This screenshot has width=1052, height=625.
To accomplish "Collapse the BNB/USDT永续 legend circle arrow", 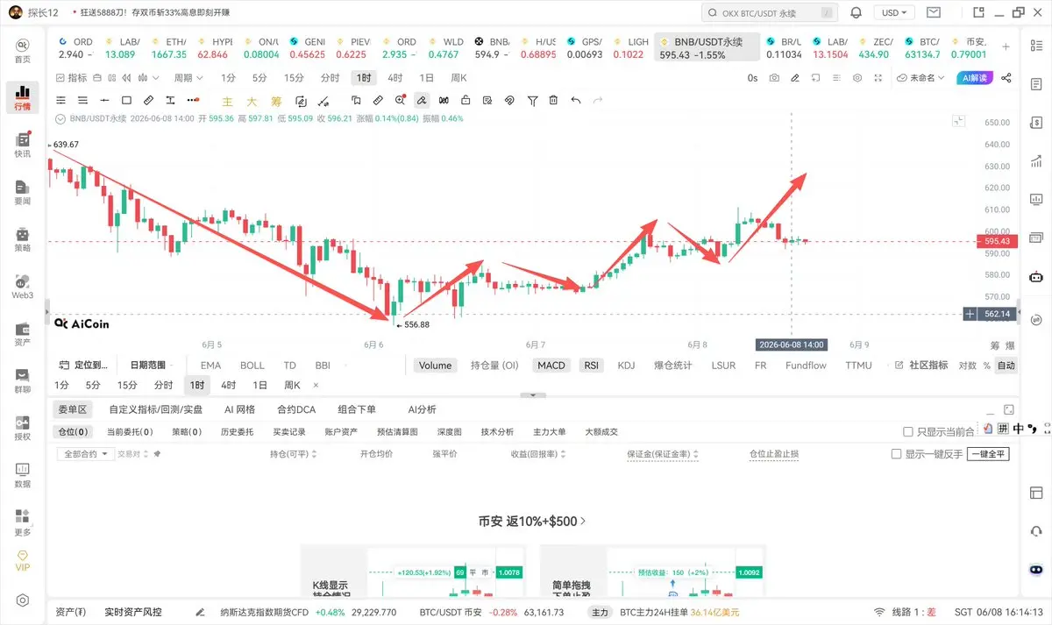I will pyautogui.click(x=60, y=118).
